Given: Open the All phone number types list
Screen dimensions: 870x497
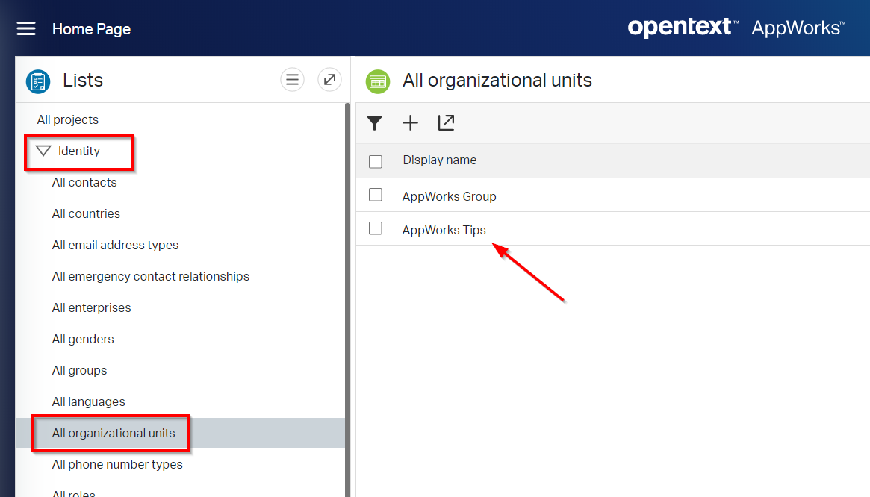Looking at the screenshot, I should click(x=118, y=464).
